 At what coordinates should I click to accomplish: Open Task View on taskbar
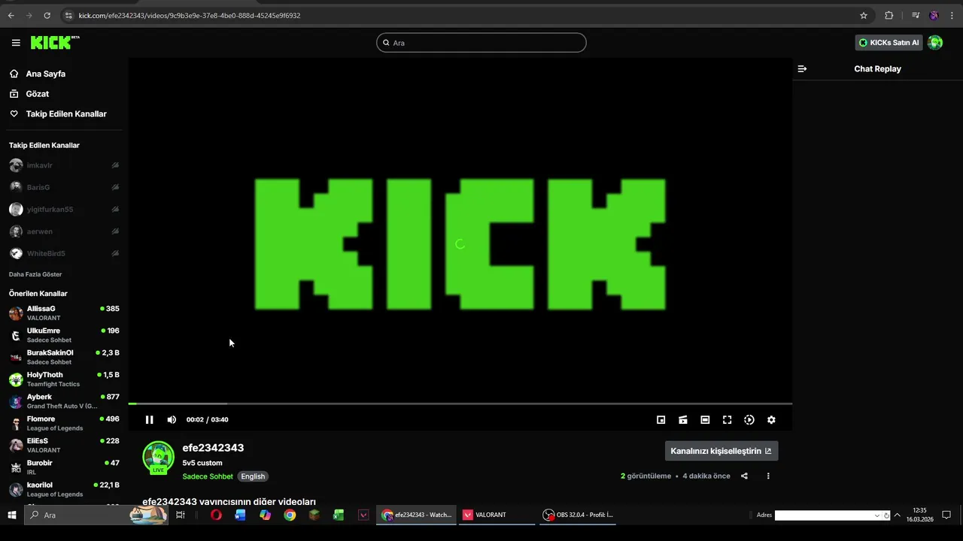coord(181,515)
